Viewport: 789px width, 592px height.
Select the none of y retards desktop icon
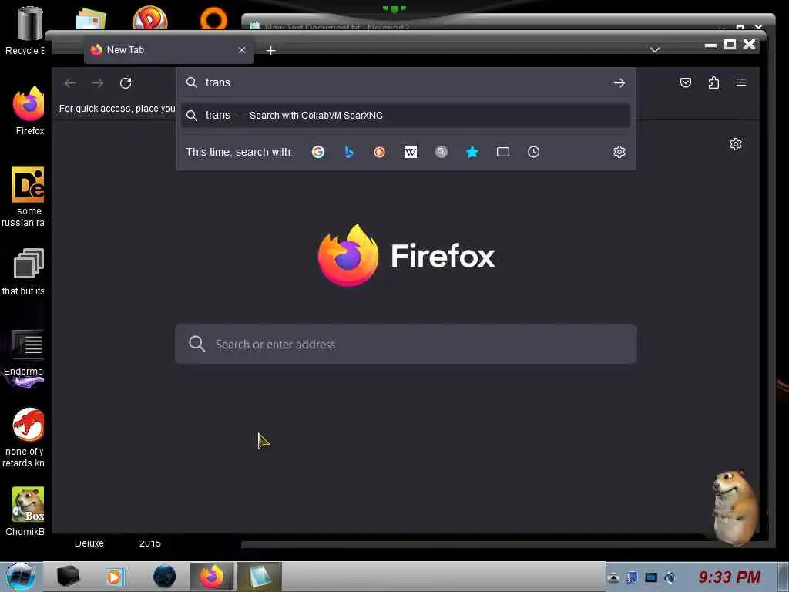25,437
